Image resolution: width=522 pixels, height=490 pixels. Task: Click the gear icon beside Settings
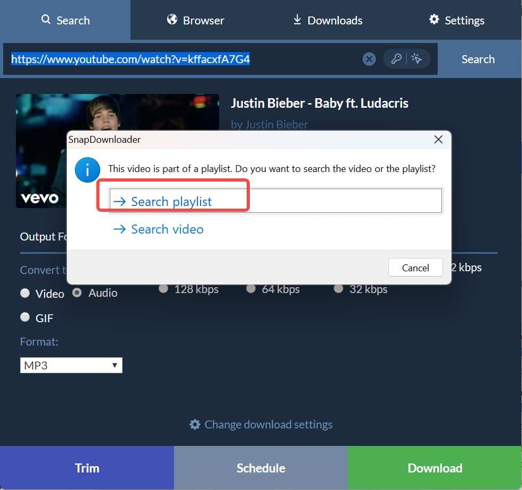[x=433, y=20]
